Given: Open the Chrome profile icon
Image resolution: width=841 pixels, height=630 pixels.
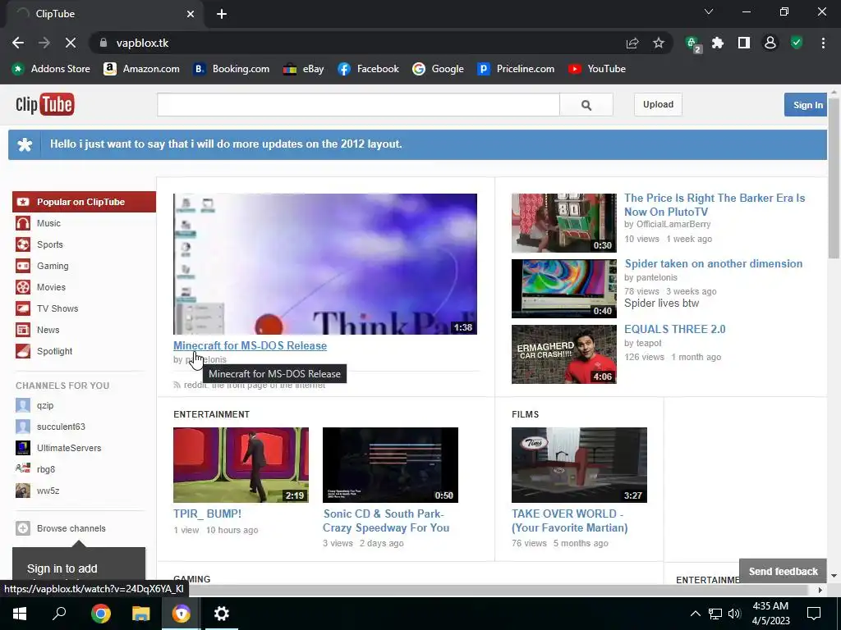Looking at the screenshot, I should tap(770, 43).
